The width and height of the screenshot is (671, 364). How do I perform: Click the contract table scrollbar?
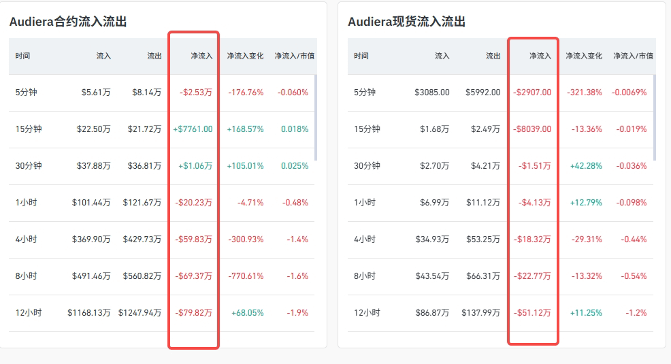(x=316, y=118)
